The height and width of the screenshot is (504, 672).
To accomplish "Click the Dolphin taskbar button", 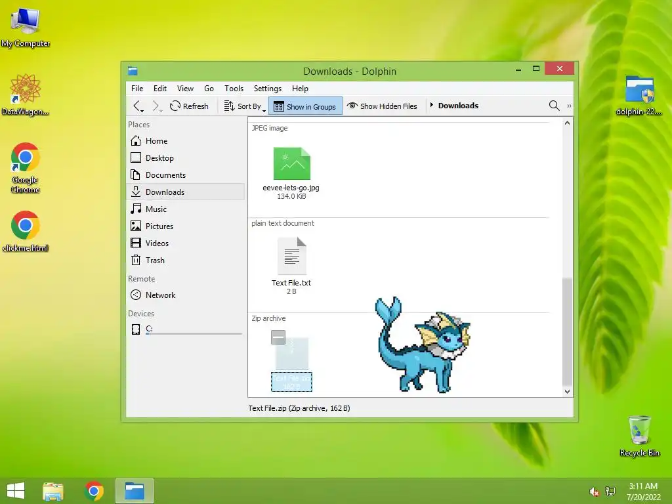I will coord(134,491).
